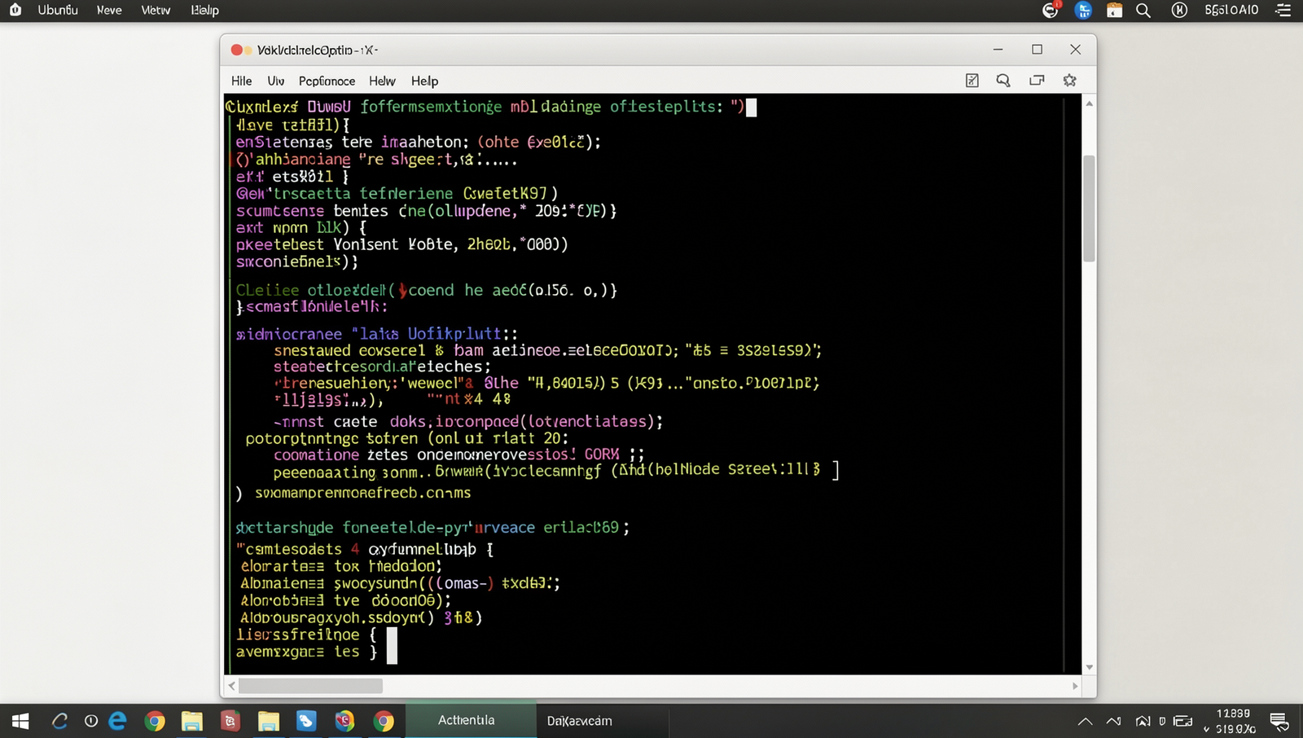The width and height of the screenshot is (1303, 738).
Task: Click the line 'steatectcesordι.aꞅeieches;'
Action: (x=382, y=367)
